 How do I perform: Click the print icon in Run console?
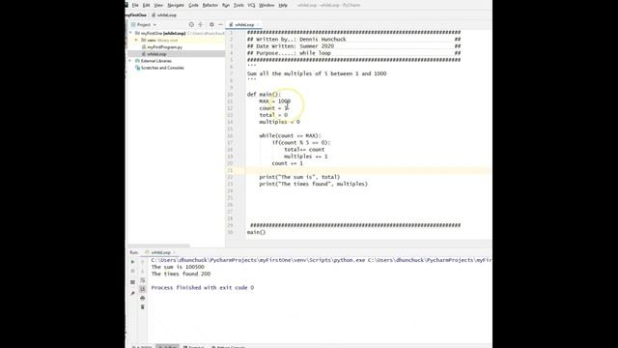click(143, 299)
